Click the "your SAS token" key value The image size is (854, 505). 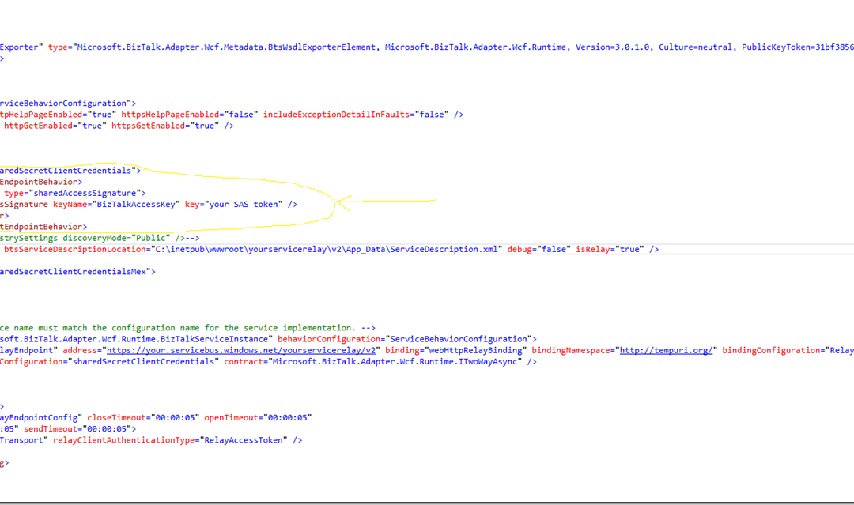244,205
